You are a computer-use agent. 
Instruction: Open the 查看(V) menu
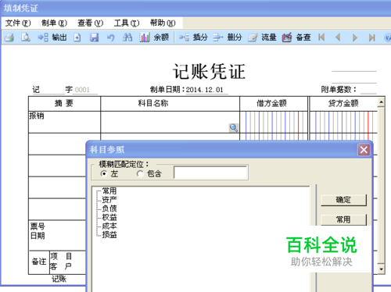91,23
